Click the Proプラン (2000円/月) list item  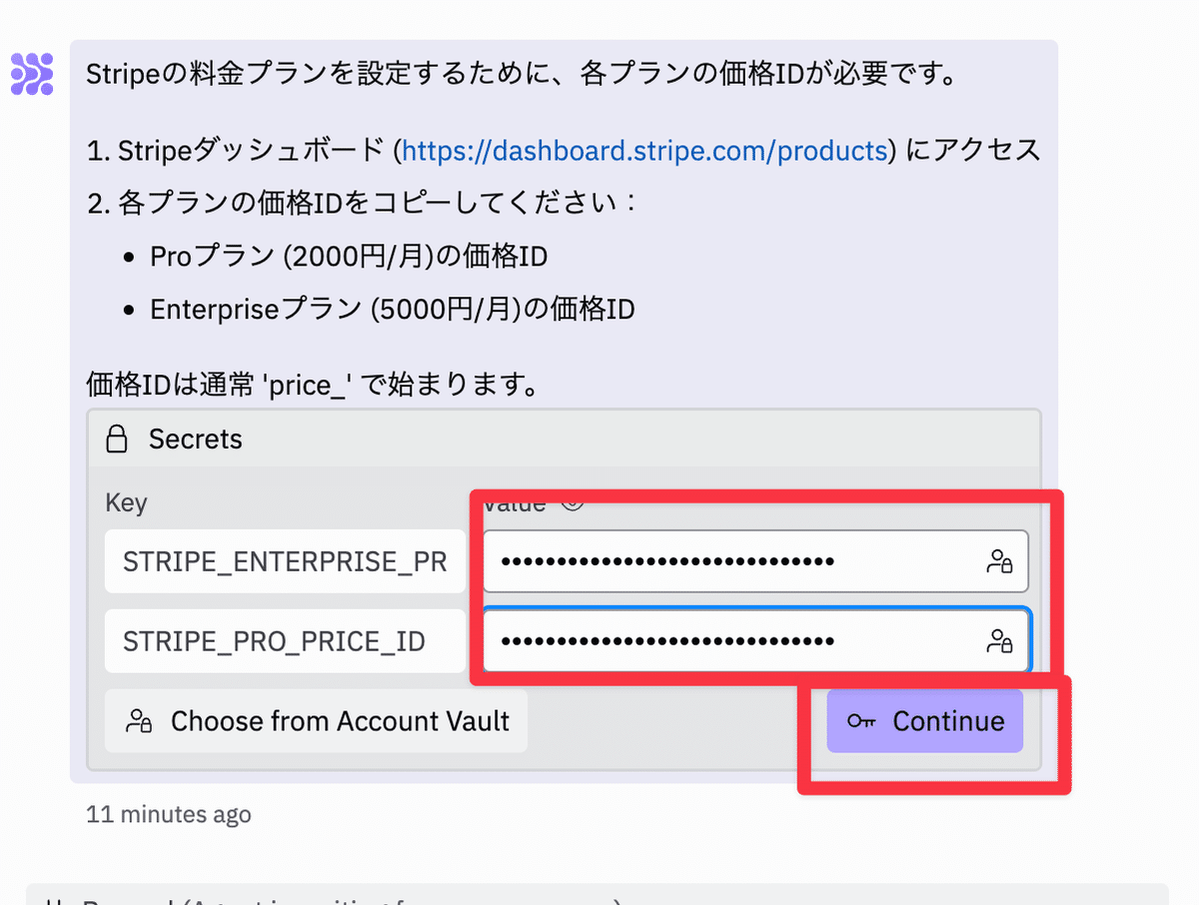pos(349,258)
